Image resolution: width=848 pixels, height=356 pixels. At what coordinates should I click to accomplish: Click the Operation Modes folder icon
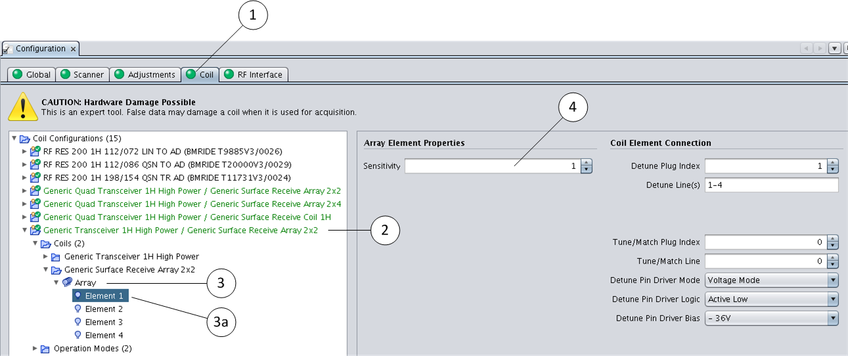point(46,349)
